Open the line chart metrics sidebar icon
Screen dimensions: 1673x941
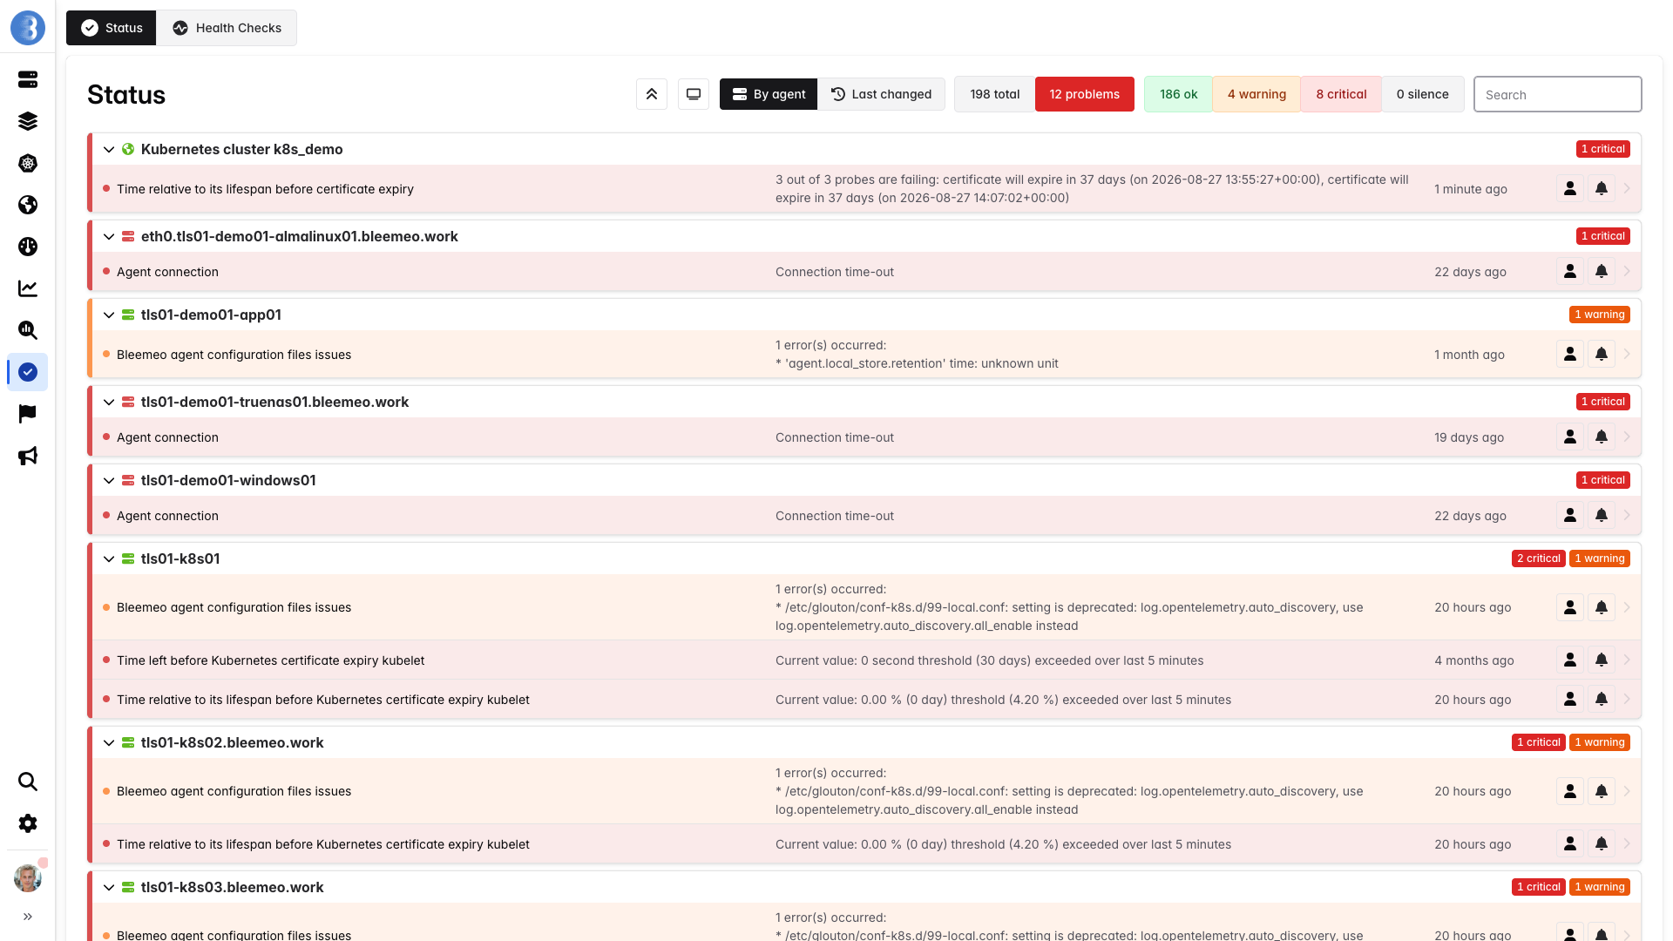click(x=28, y=288)
